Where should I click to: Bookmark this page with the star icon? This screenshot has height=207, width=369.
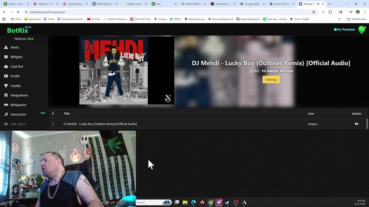(314, 12)
